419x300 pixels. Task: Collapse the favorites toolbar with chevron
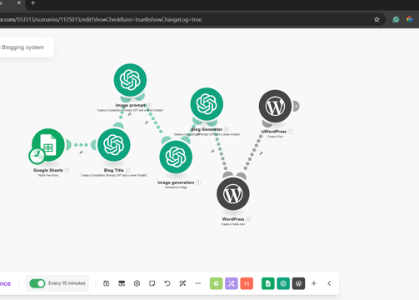329,283
